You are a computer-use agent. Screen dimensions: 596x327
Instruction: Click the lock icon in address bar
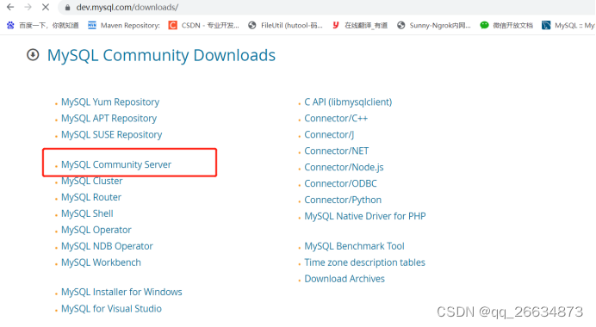(x=68, y=7)
